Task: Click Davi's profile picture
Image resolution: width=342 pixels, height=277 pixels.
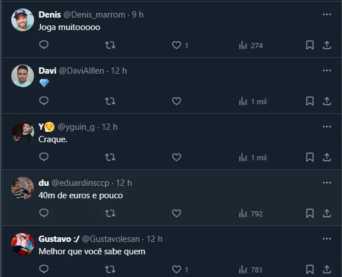Action: pos(23,76)
